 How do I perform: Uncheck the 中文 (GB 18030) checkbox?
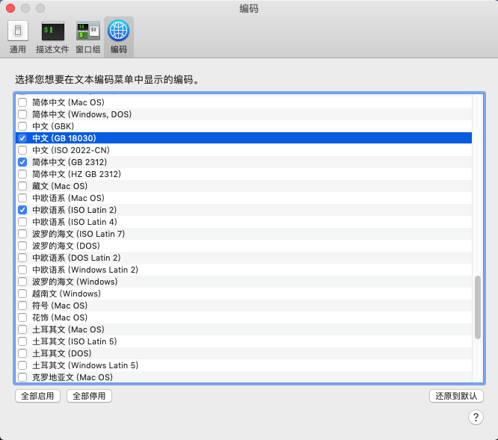click(22, 138)
